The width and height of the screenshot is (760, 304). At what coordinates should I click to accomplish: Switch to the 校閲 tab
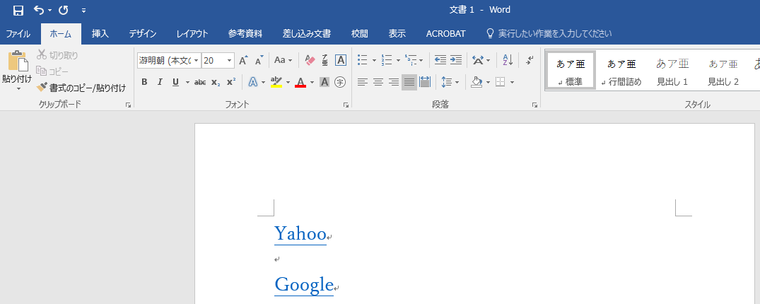pyautogui.click(x=359, y=33)
